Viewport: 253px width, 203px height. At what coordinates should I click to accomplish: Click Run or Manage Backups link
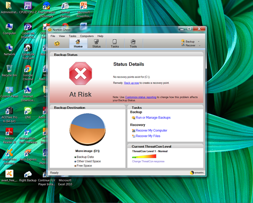153,118
